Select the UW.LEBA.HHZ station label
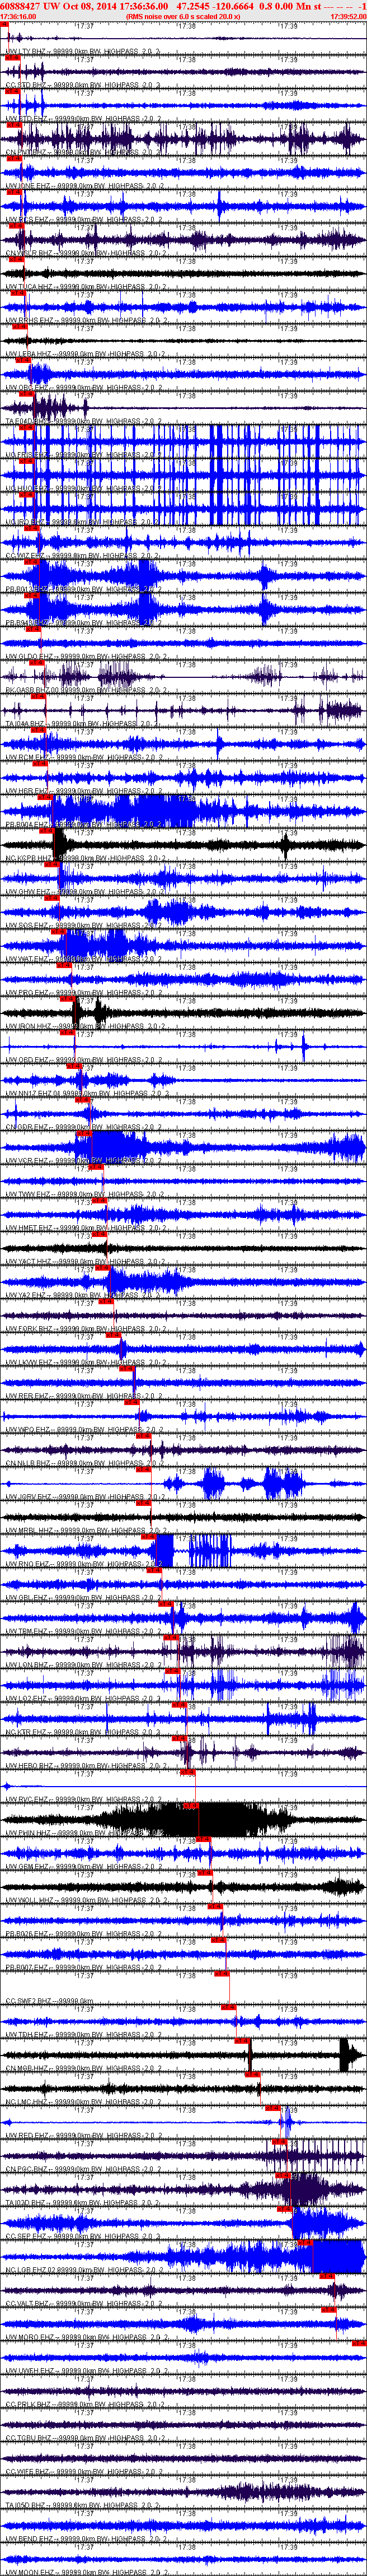 [x=86, y=354]
